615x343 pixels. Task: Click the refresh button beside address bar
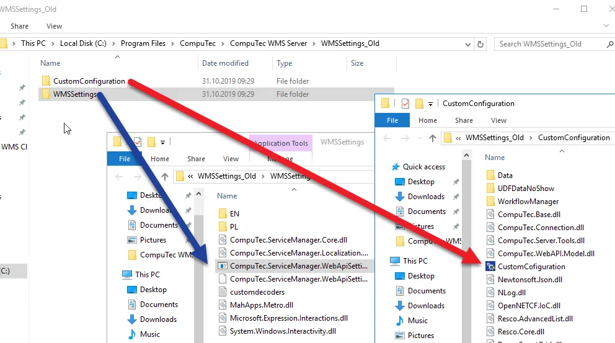coord(480,44)
